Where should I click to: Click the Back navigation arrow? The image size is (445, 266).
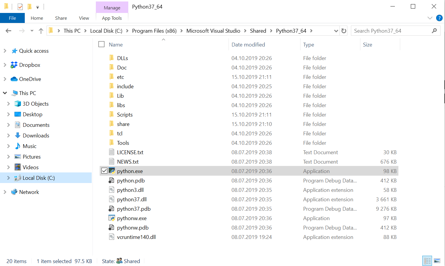9,31
